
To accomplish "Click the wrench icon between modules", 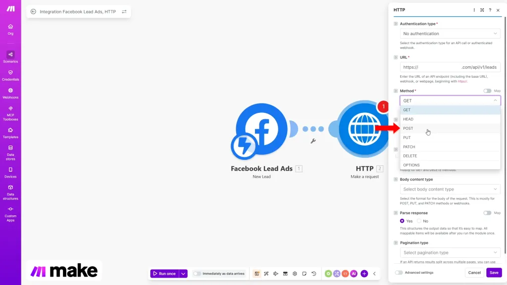I will (313, 141).
